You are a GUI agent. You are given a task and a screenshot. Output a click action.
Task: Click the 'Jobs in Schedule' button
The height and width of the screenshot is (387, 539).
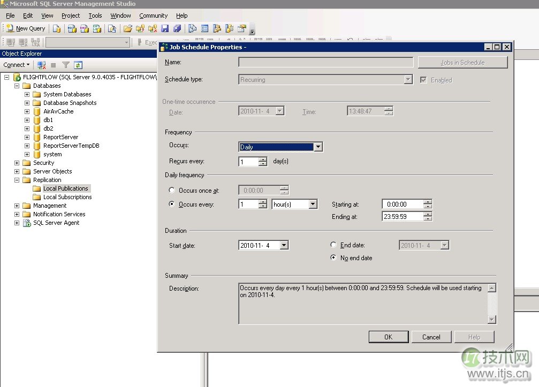[462, 62]
